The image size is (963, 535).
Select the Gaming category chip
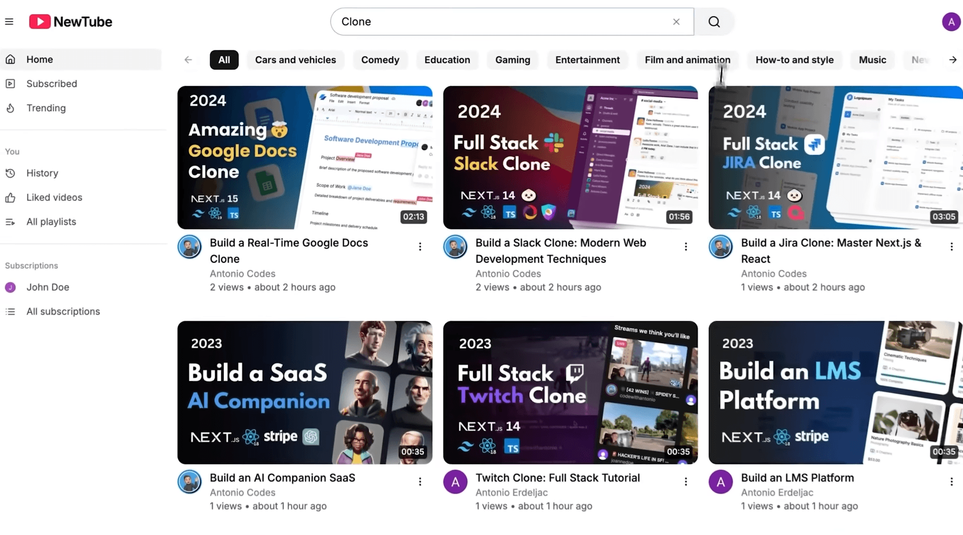tap(512, 60)
